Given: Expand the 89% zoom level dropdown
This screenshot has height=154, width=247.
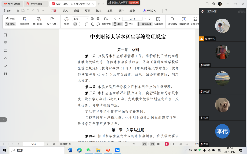Looking at the screenshot, I should coord(87,19).
